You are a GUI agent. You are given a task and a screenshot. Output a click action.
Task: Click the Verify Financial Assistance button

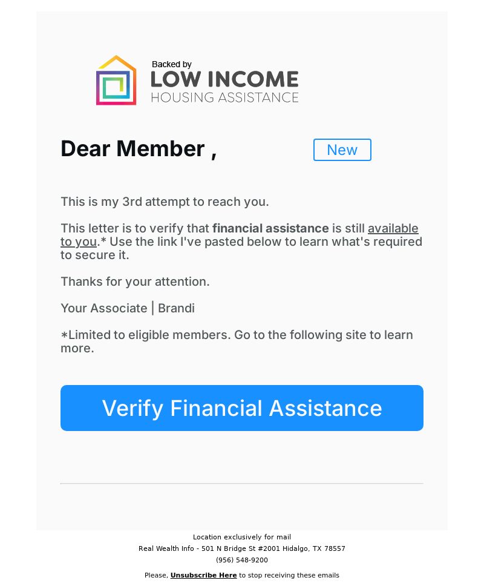242,408
